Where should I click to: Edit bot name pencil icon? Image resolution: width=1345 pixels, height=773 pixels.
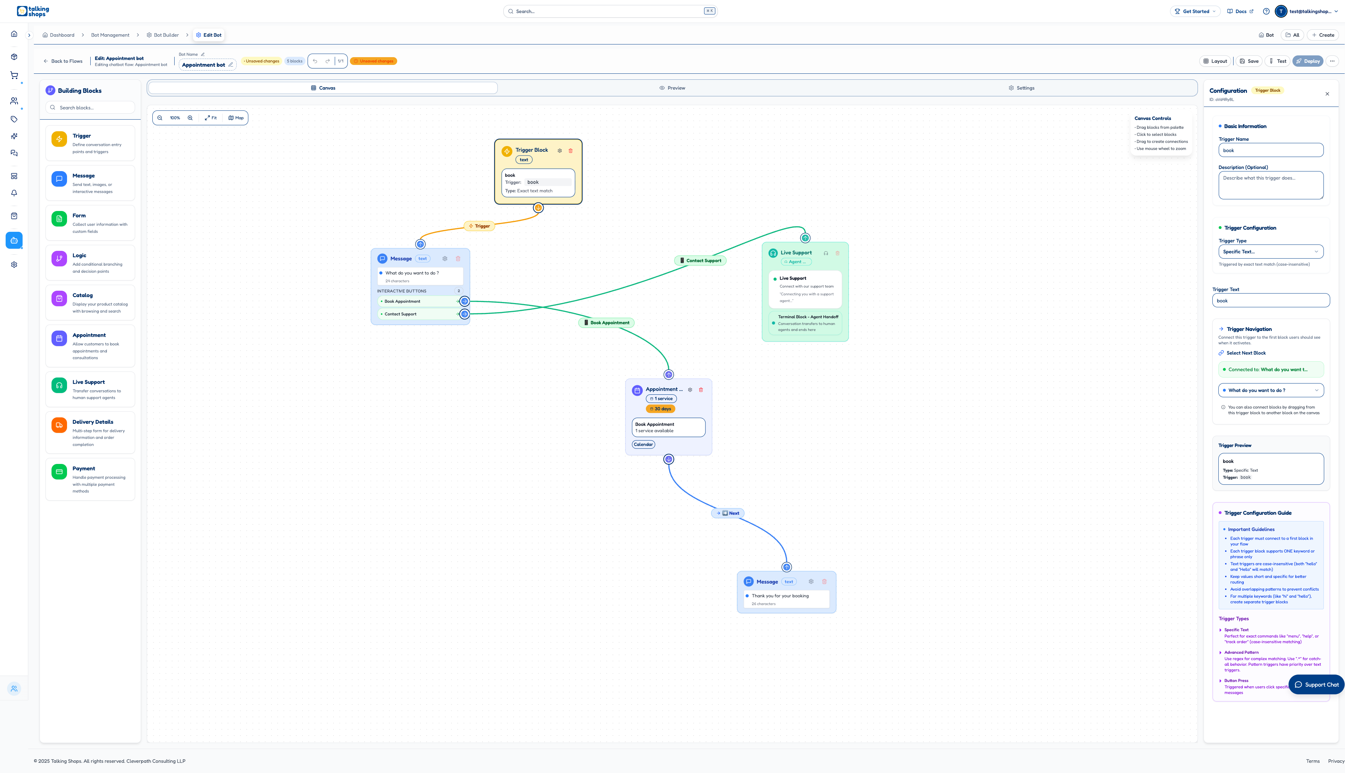click(230, 65)
